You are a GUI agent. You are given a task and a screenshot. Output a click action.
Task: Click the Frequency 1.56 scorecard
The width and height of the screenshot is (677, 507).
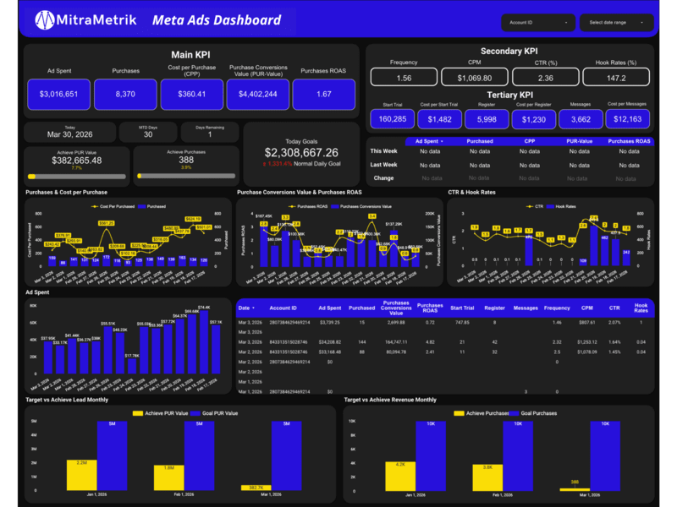click(x=404, y=78)
